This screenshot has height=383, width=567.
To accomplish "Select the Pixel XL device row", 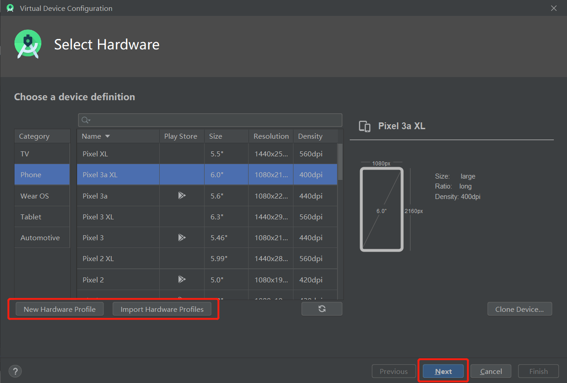I will tap(207, 154).
